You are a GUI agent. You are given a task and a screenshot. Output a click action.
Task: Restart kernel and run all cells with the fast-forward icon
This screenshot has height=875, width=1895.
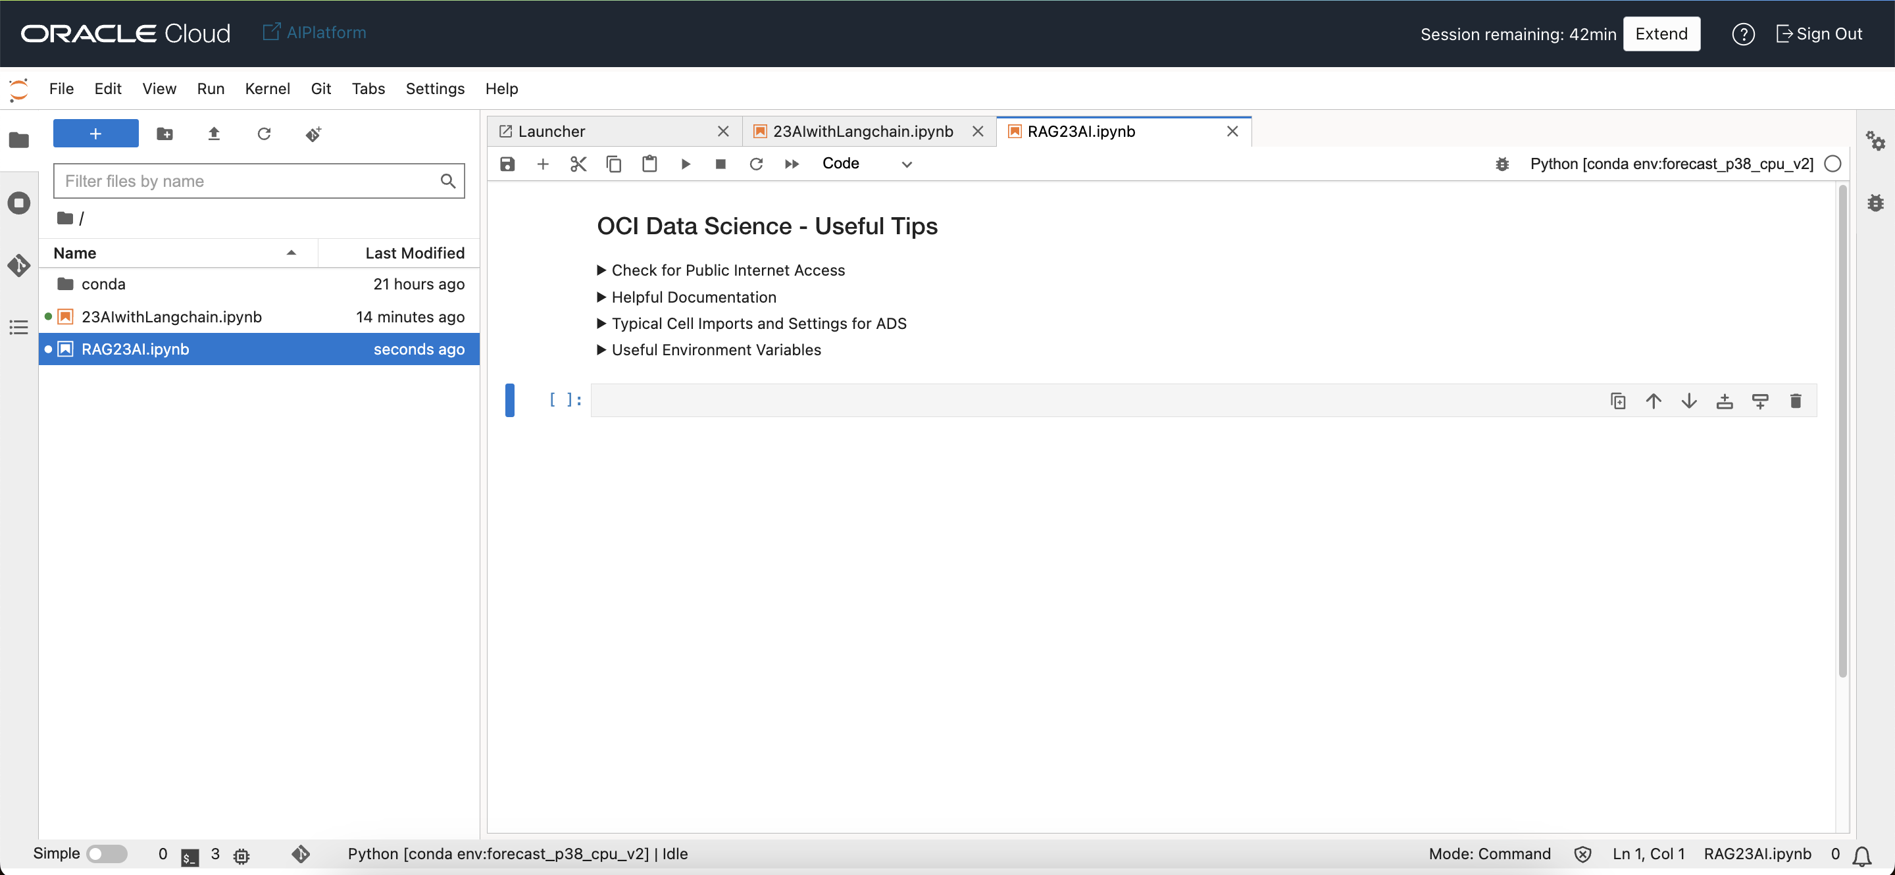[x=792, y=164]
